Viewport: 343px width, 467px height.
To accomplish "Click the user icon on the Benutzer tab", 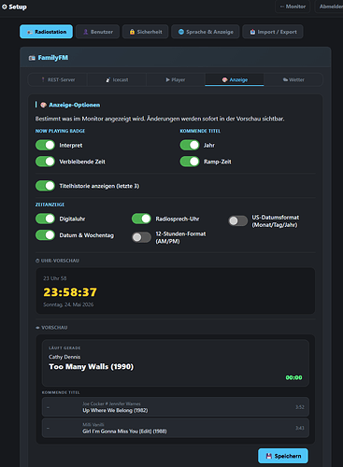I will [86, 32].
